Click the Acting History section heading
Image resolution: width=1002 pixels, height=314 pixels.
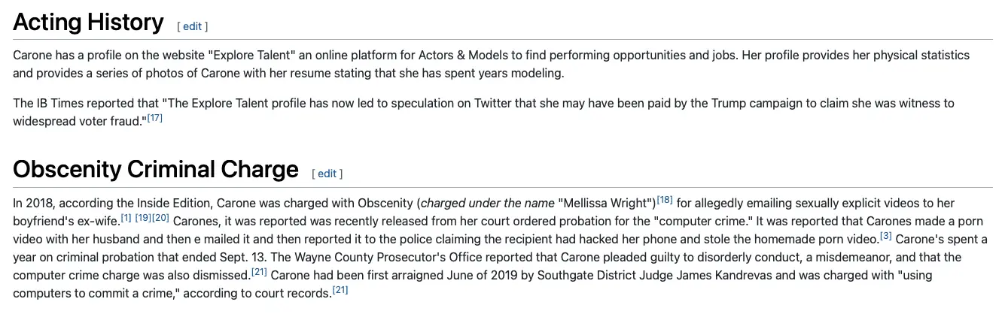click(88, 23)
